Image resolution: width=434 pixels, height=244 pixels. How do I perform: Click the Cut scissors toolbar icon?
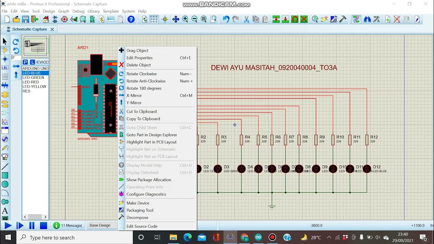(x=246, y=20)
